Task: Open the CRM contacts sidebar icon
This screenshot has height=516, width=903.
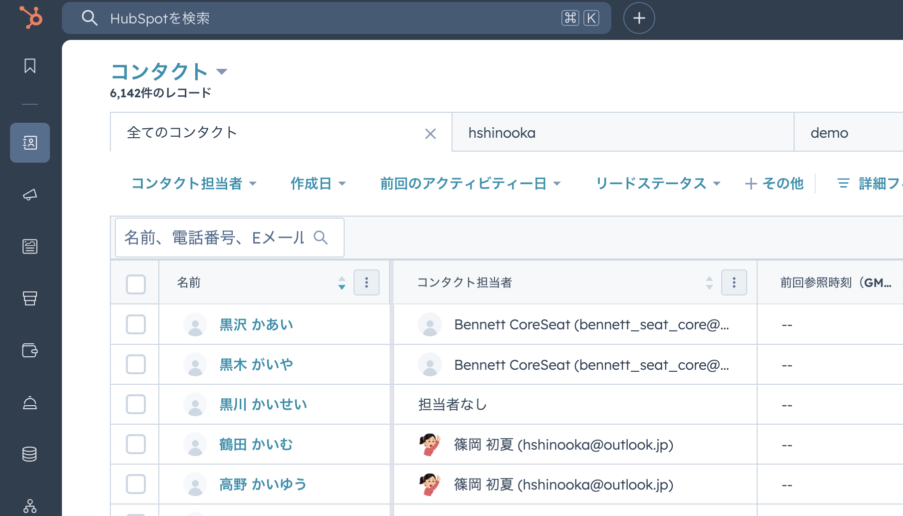Action: point(30,143)
